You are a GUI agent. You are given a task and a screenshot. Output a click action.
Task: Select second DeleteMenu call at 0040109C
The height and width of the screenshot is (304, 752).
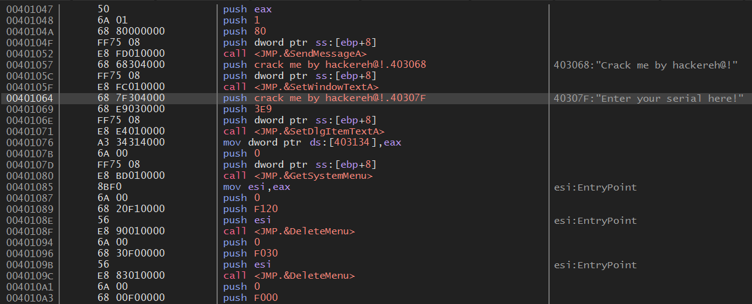(x=289, y=276)
